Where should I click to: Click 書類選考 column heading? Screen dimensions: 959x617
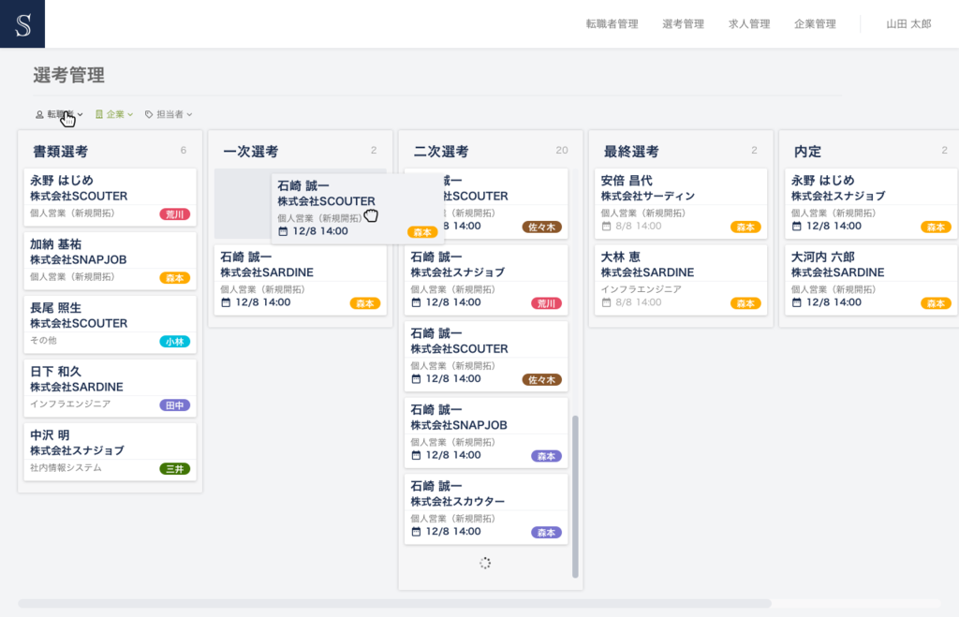(61, 152)
